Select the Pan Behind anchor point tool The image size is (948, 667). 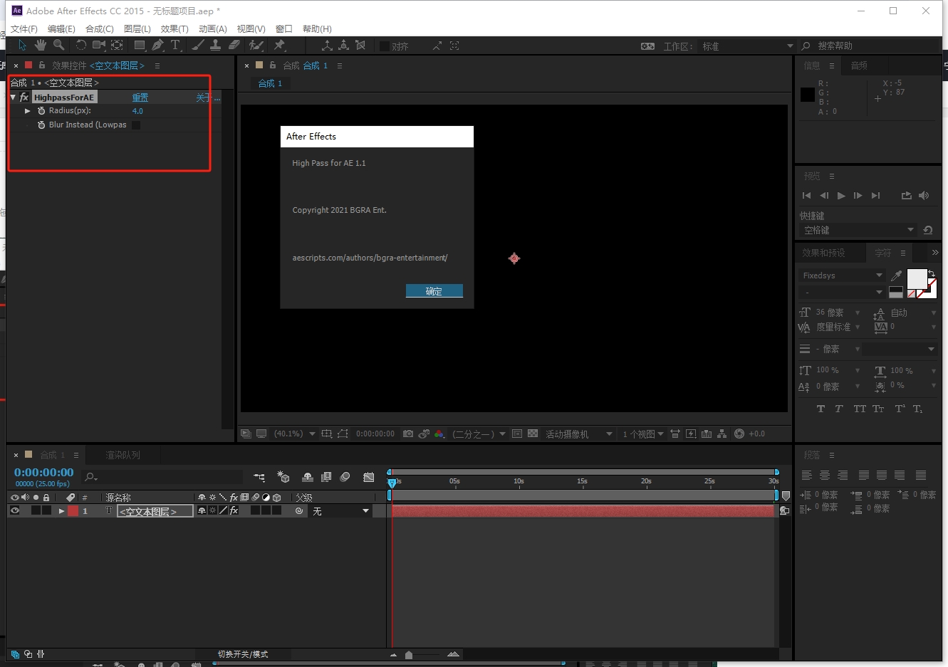[118, 46]
